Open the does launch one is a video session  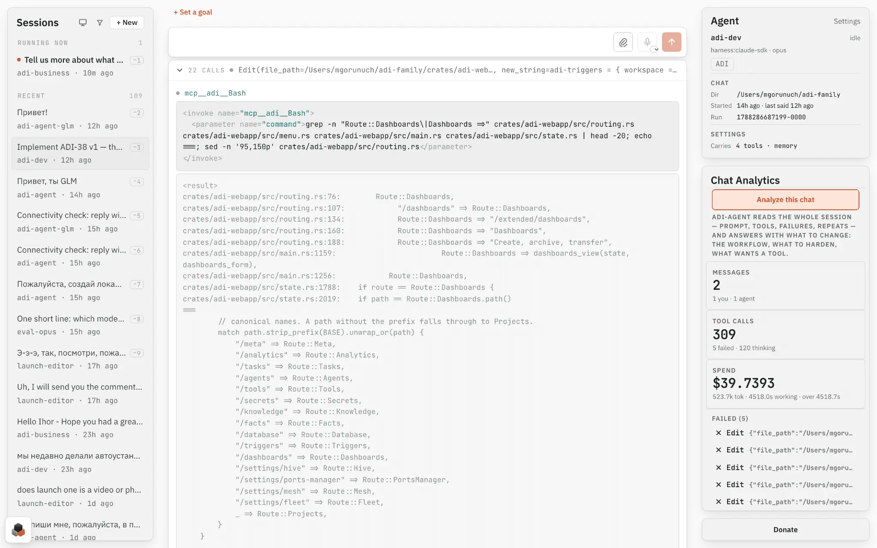81,497
